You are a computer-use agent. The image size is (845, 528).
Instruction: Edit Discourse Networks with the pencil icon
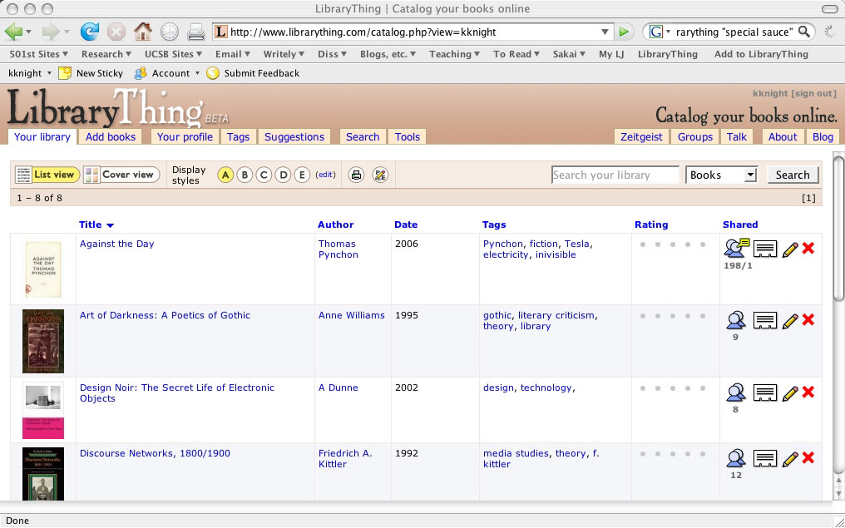click(x=789, y=458)
